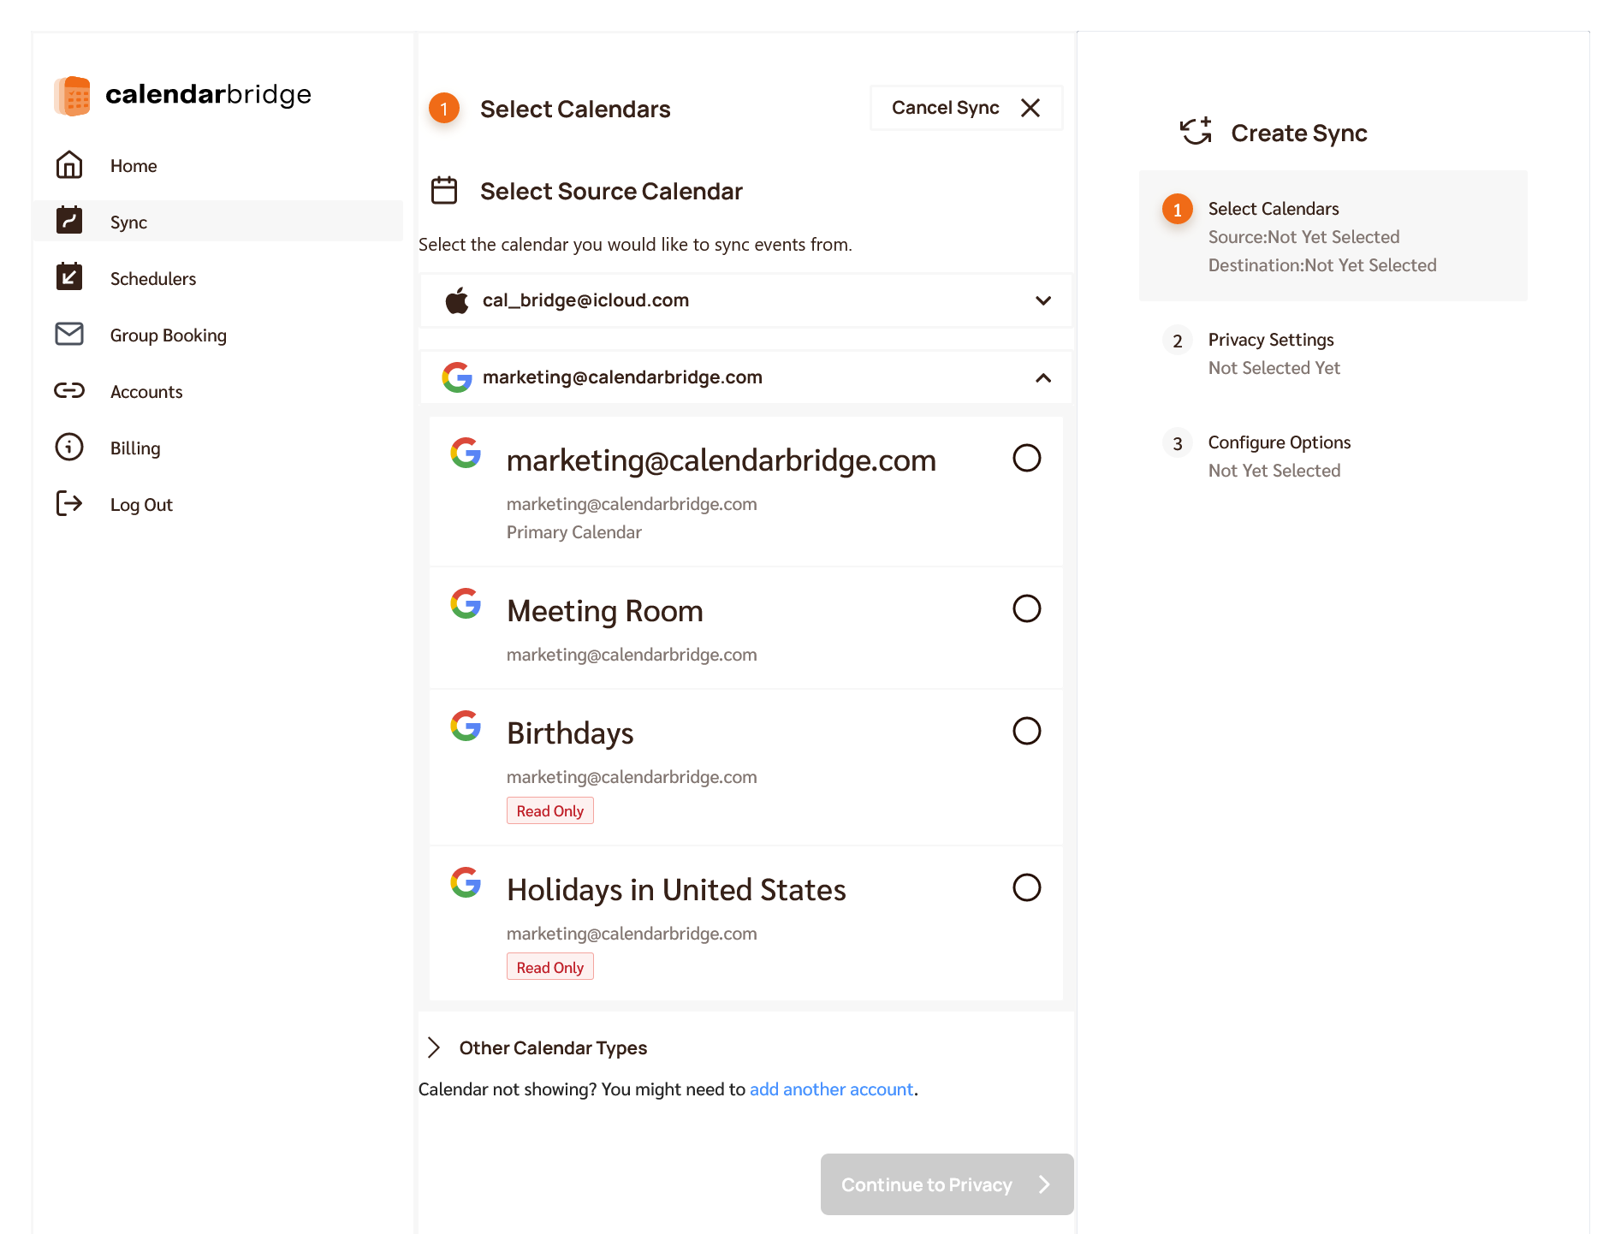Open the Sync menu item

217,222
